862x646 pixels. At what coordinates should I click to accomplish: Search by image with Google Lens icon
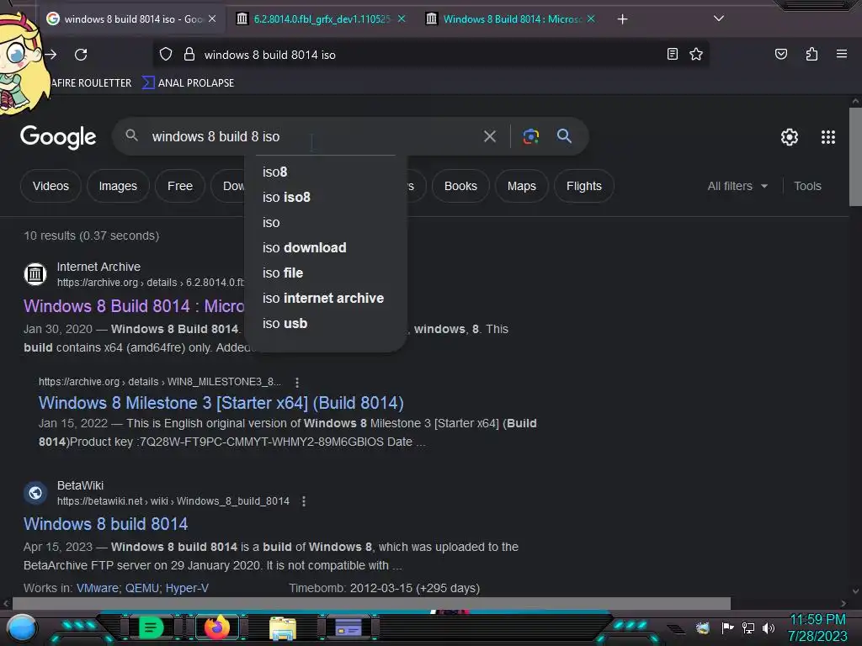click(530, 136)
